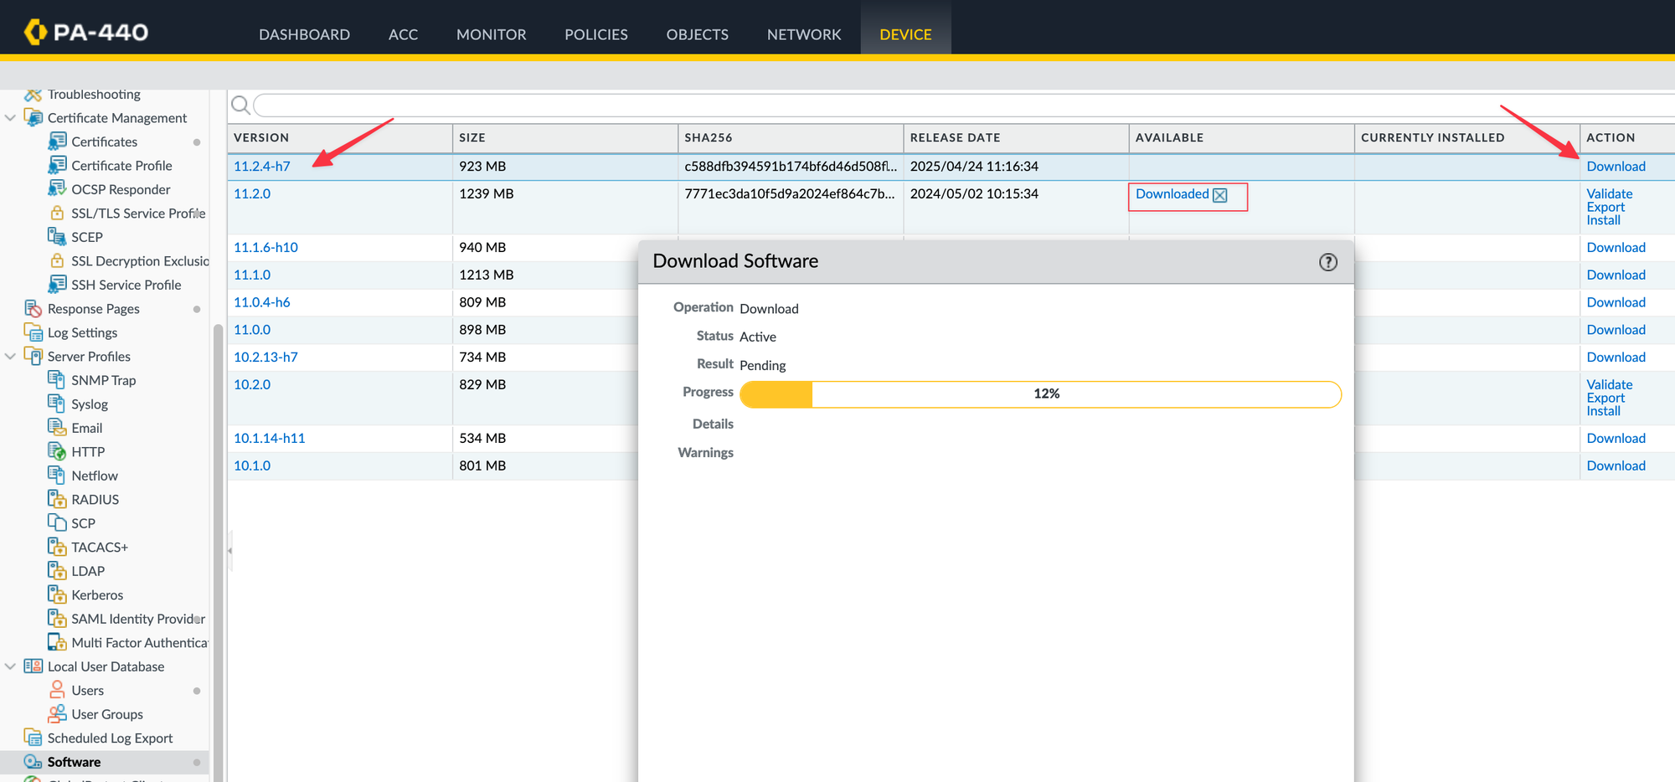Click the help question mark in Download Software
Screen dimensions: 1675x782
pos(1328,262)
